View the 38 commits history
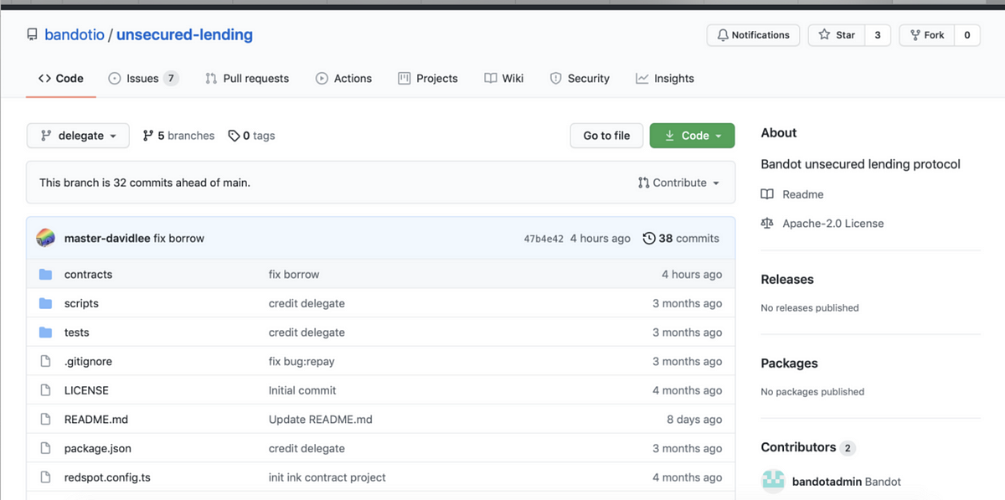The height and width of the screenshot is (500, 1005). click(681, 238)
